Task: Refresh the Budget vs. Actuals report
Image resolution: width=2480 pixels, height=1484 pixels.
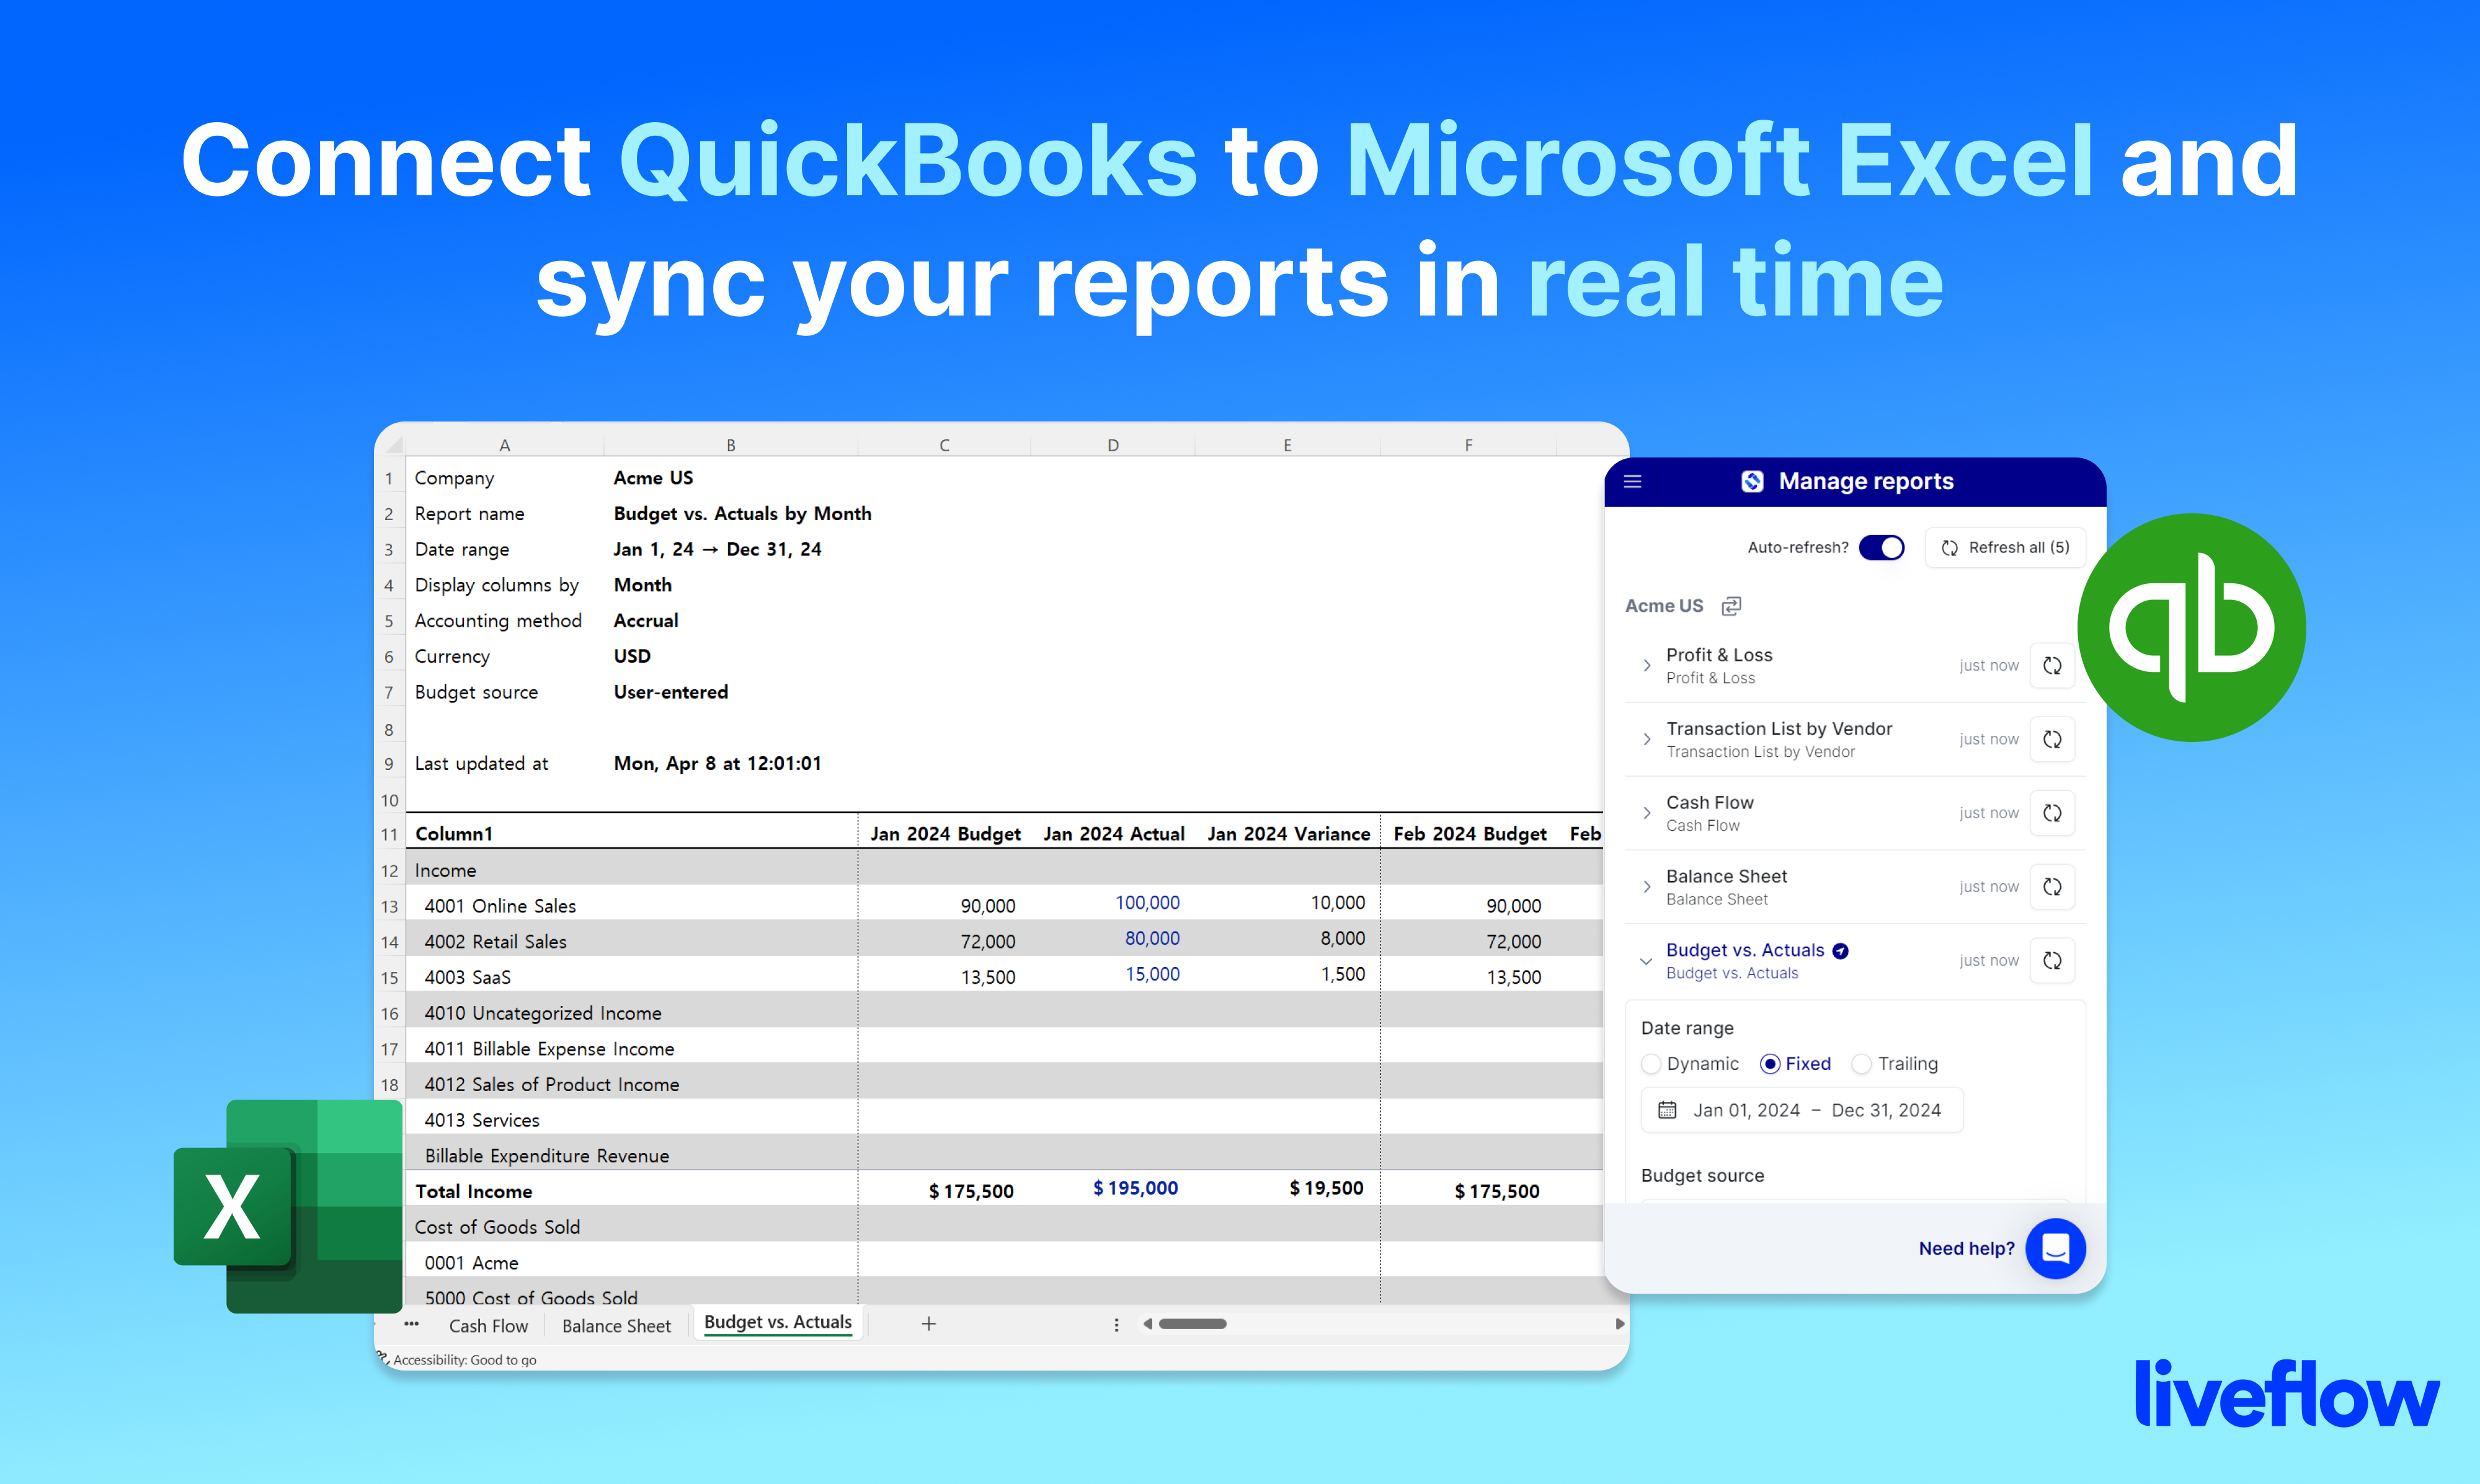Action: click(2052, 961)
